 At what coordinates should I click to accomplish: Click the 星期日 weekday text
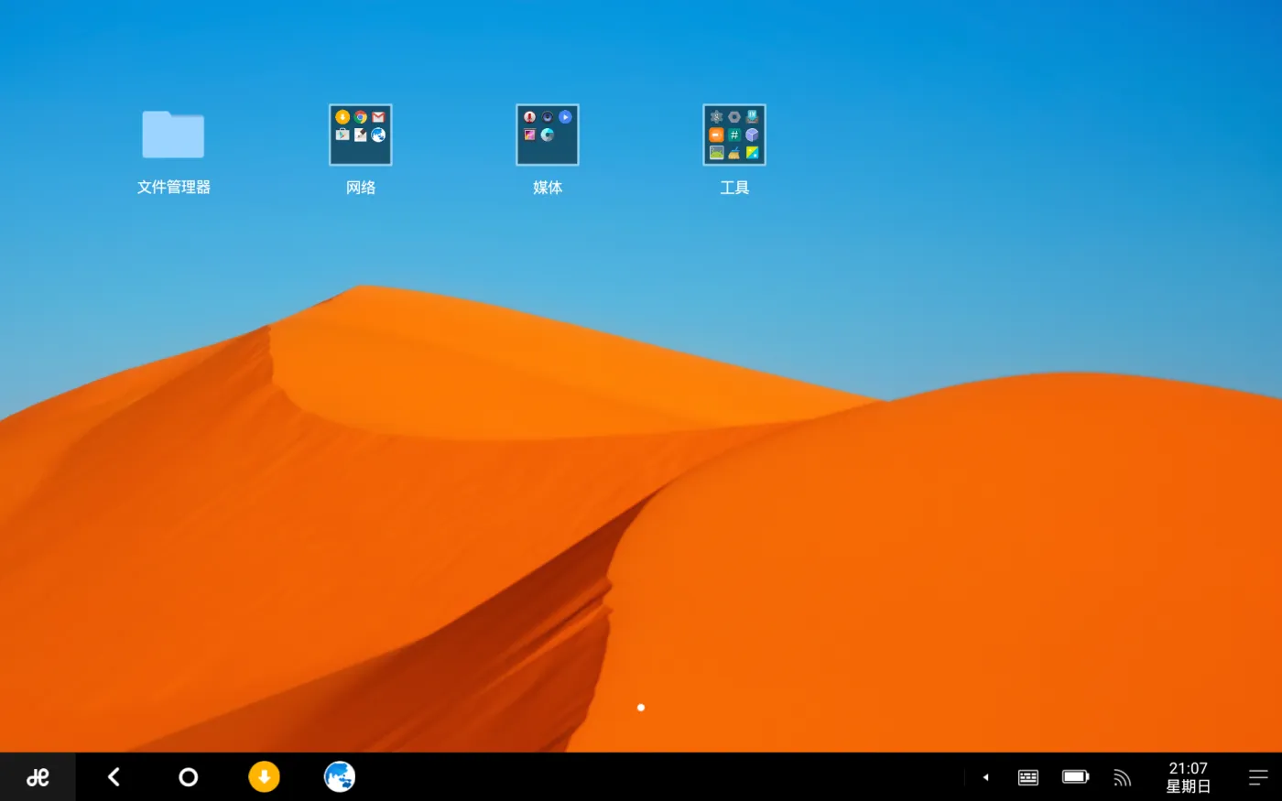[x=1188, y=786]
